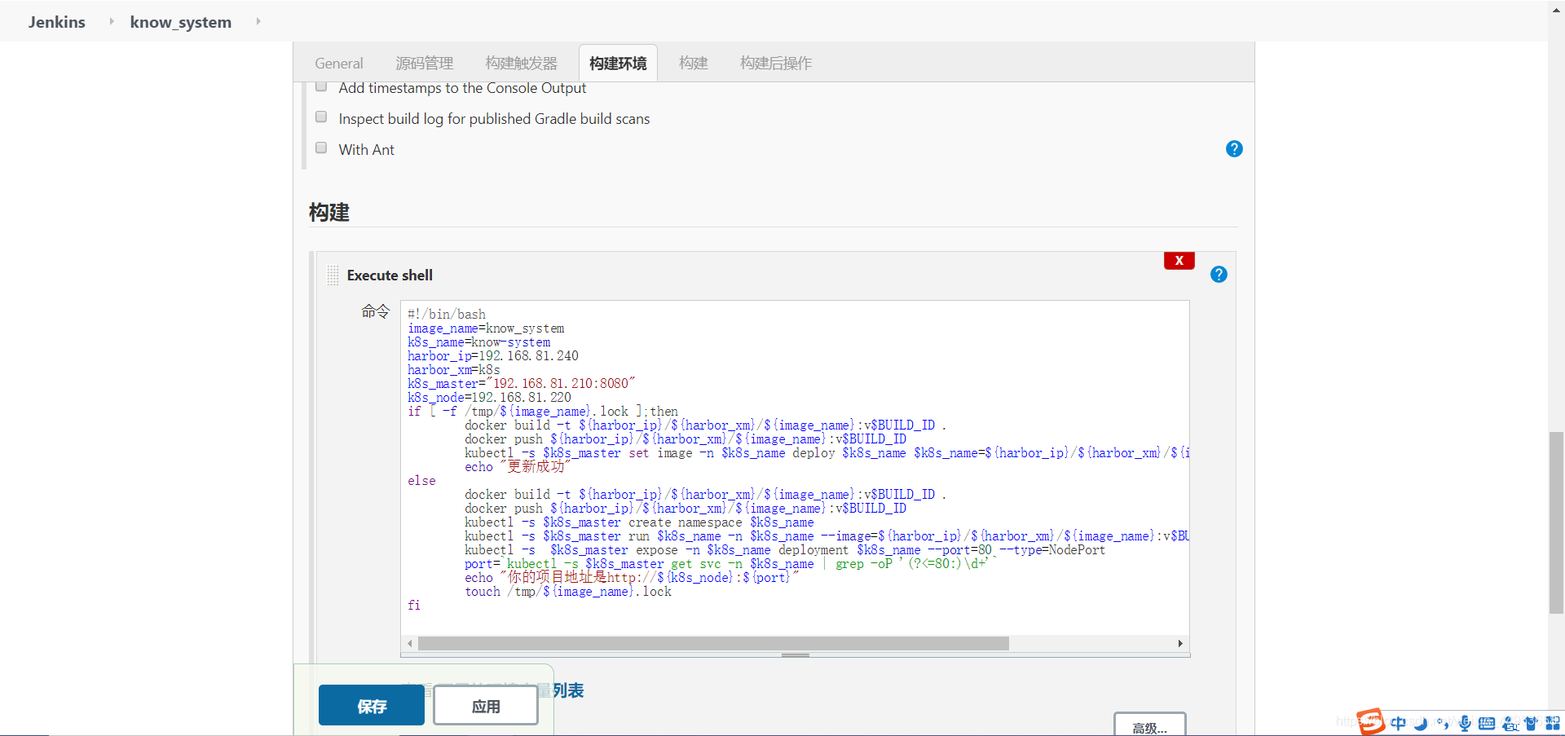Open help for With Ant option
Image resolution: width=1565 pixels, height=736 pixels.
[1234, 148]
